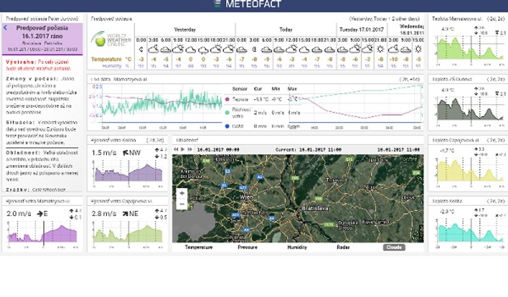
Task: Toggle the Rýchlosť vetra sensor series
Action: click(227, 112)
